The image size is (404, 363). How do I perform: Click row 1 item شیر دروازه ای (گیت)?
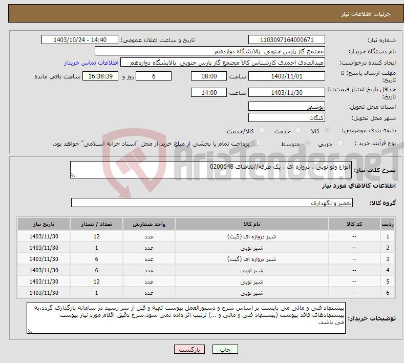click(x=251, y=236)
